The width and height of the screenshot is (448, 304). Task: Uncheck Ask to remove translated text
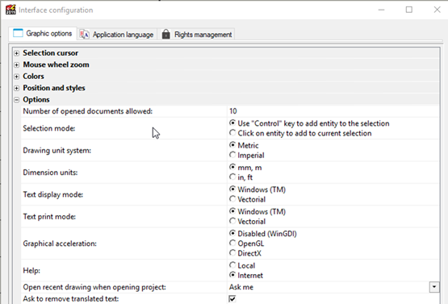[x=232, y=299]
